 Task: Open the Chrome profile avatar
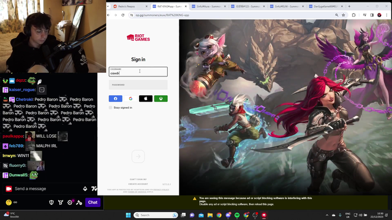[x=379, y=15]
